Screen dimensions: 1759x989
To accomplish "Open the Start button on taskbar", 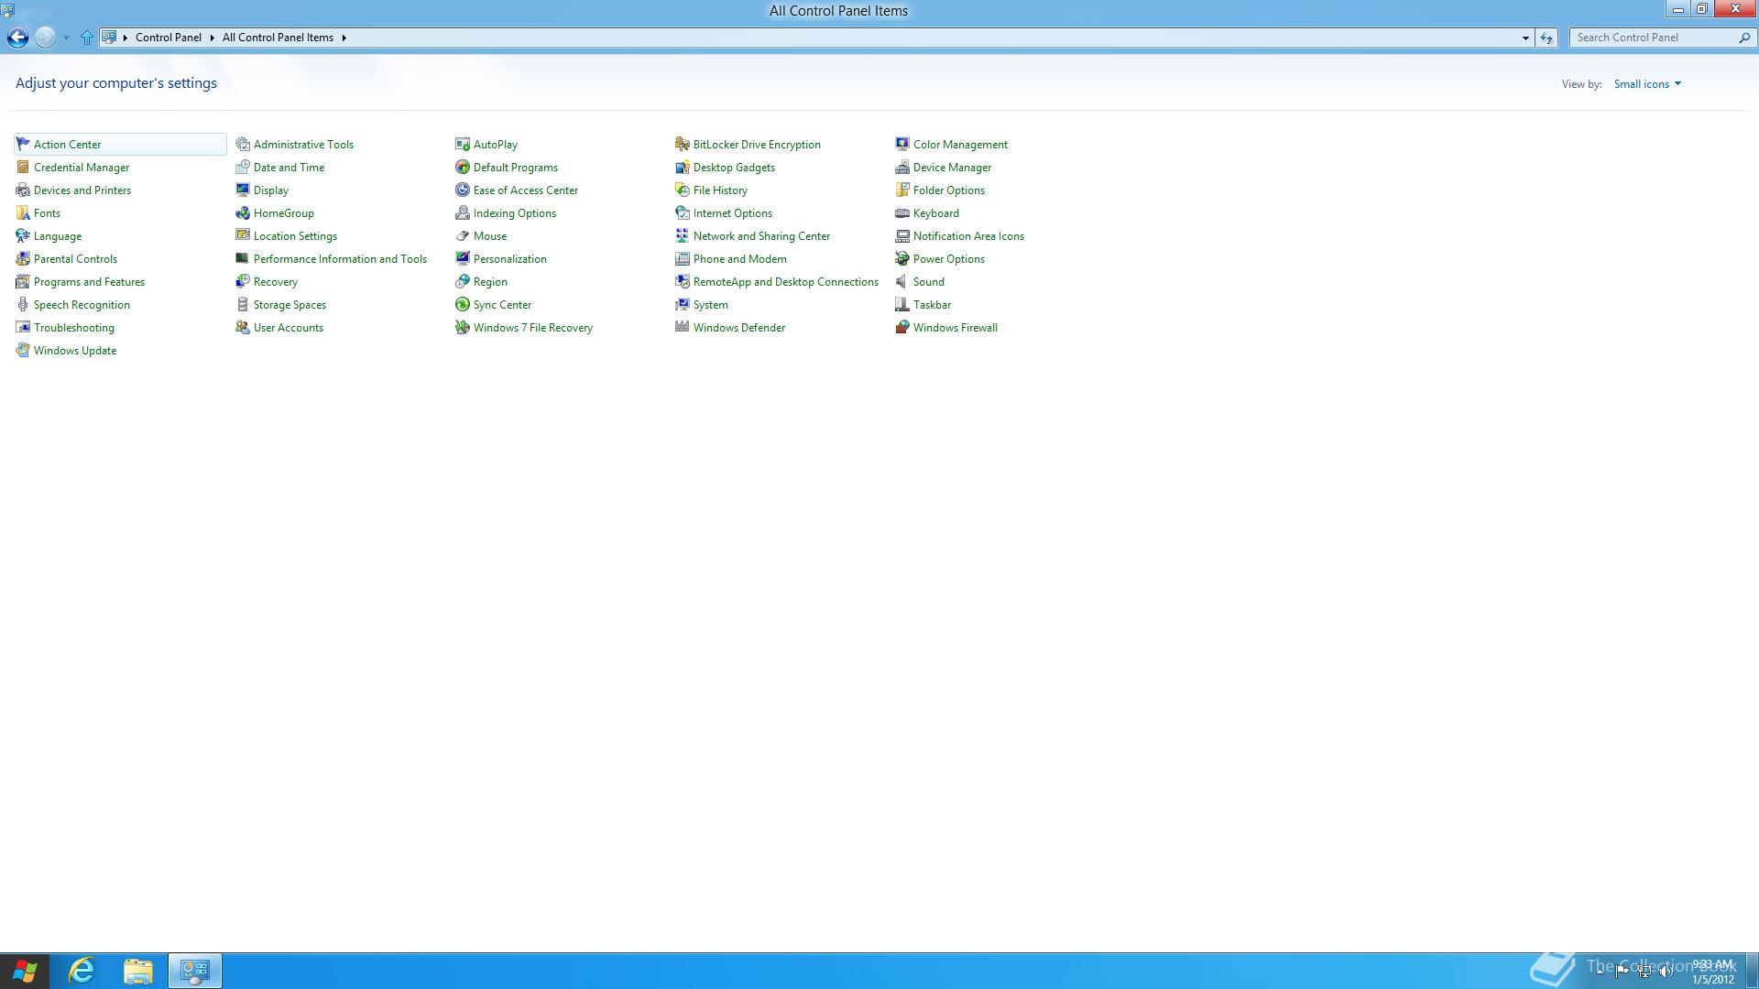I will click(x=25, y=971).
